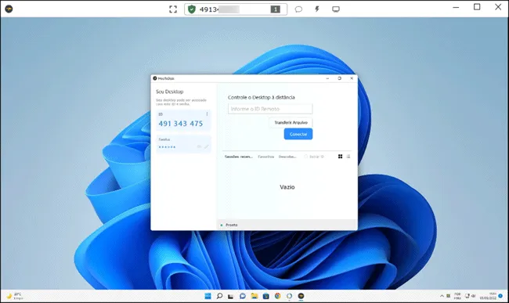Open Microsoft Store from the taskbar
This screenshot has height=303, width=509.
(x=266, y=296)
